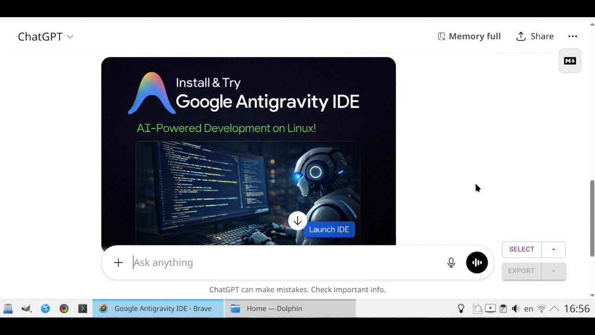Click the colorful round taskbar launcher icon
This screenshot has height=335, width=595.
pyautogui.click(x=64, y=308)
